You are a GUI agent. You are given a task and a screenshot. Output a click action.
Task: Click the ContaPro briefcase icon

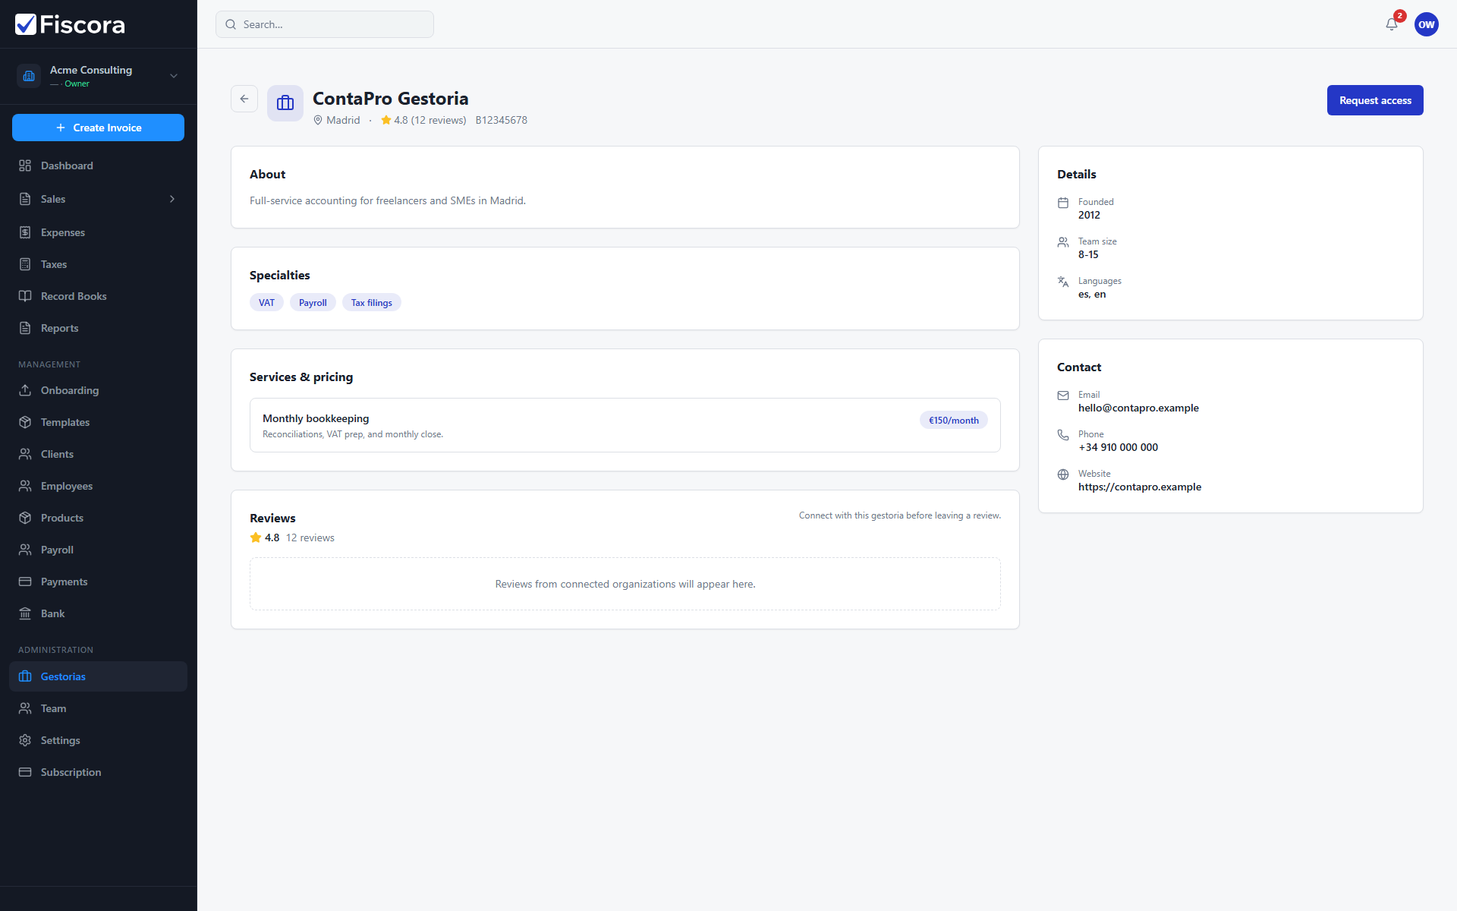click(x=285, y=103)
